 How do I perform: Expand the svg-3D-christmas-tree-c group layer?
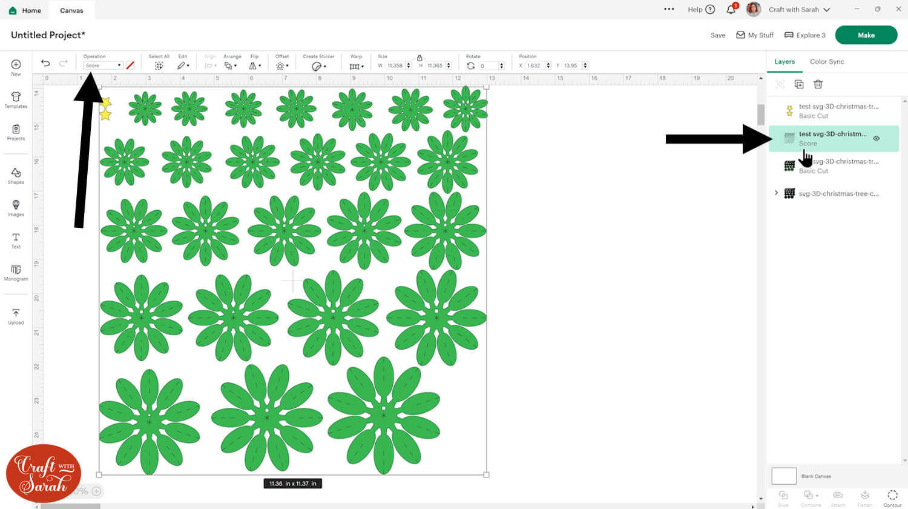[x=776, y=193]
